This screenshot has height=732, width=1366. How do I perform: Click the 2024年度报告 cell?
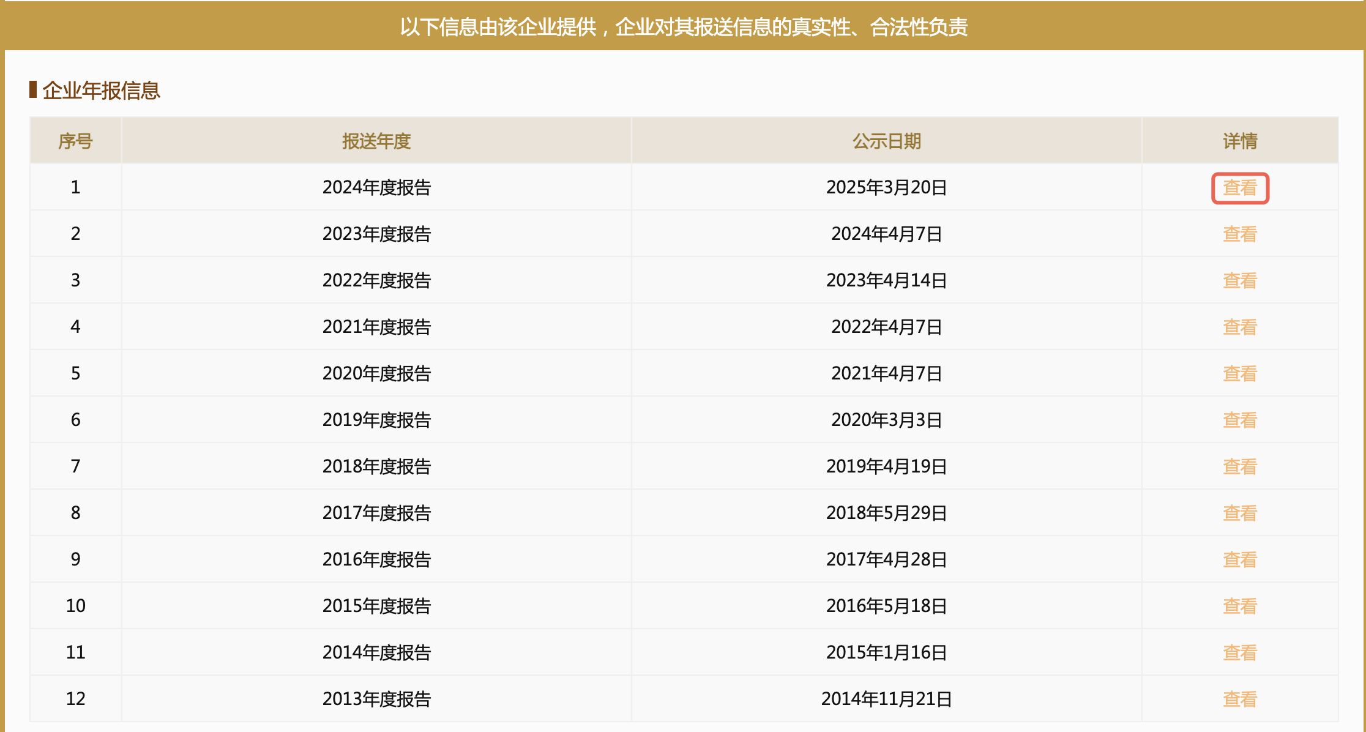[376, 187]
